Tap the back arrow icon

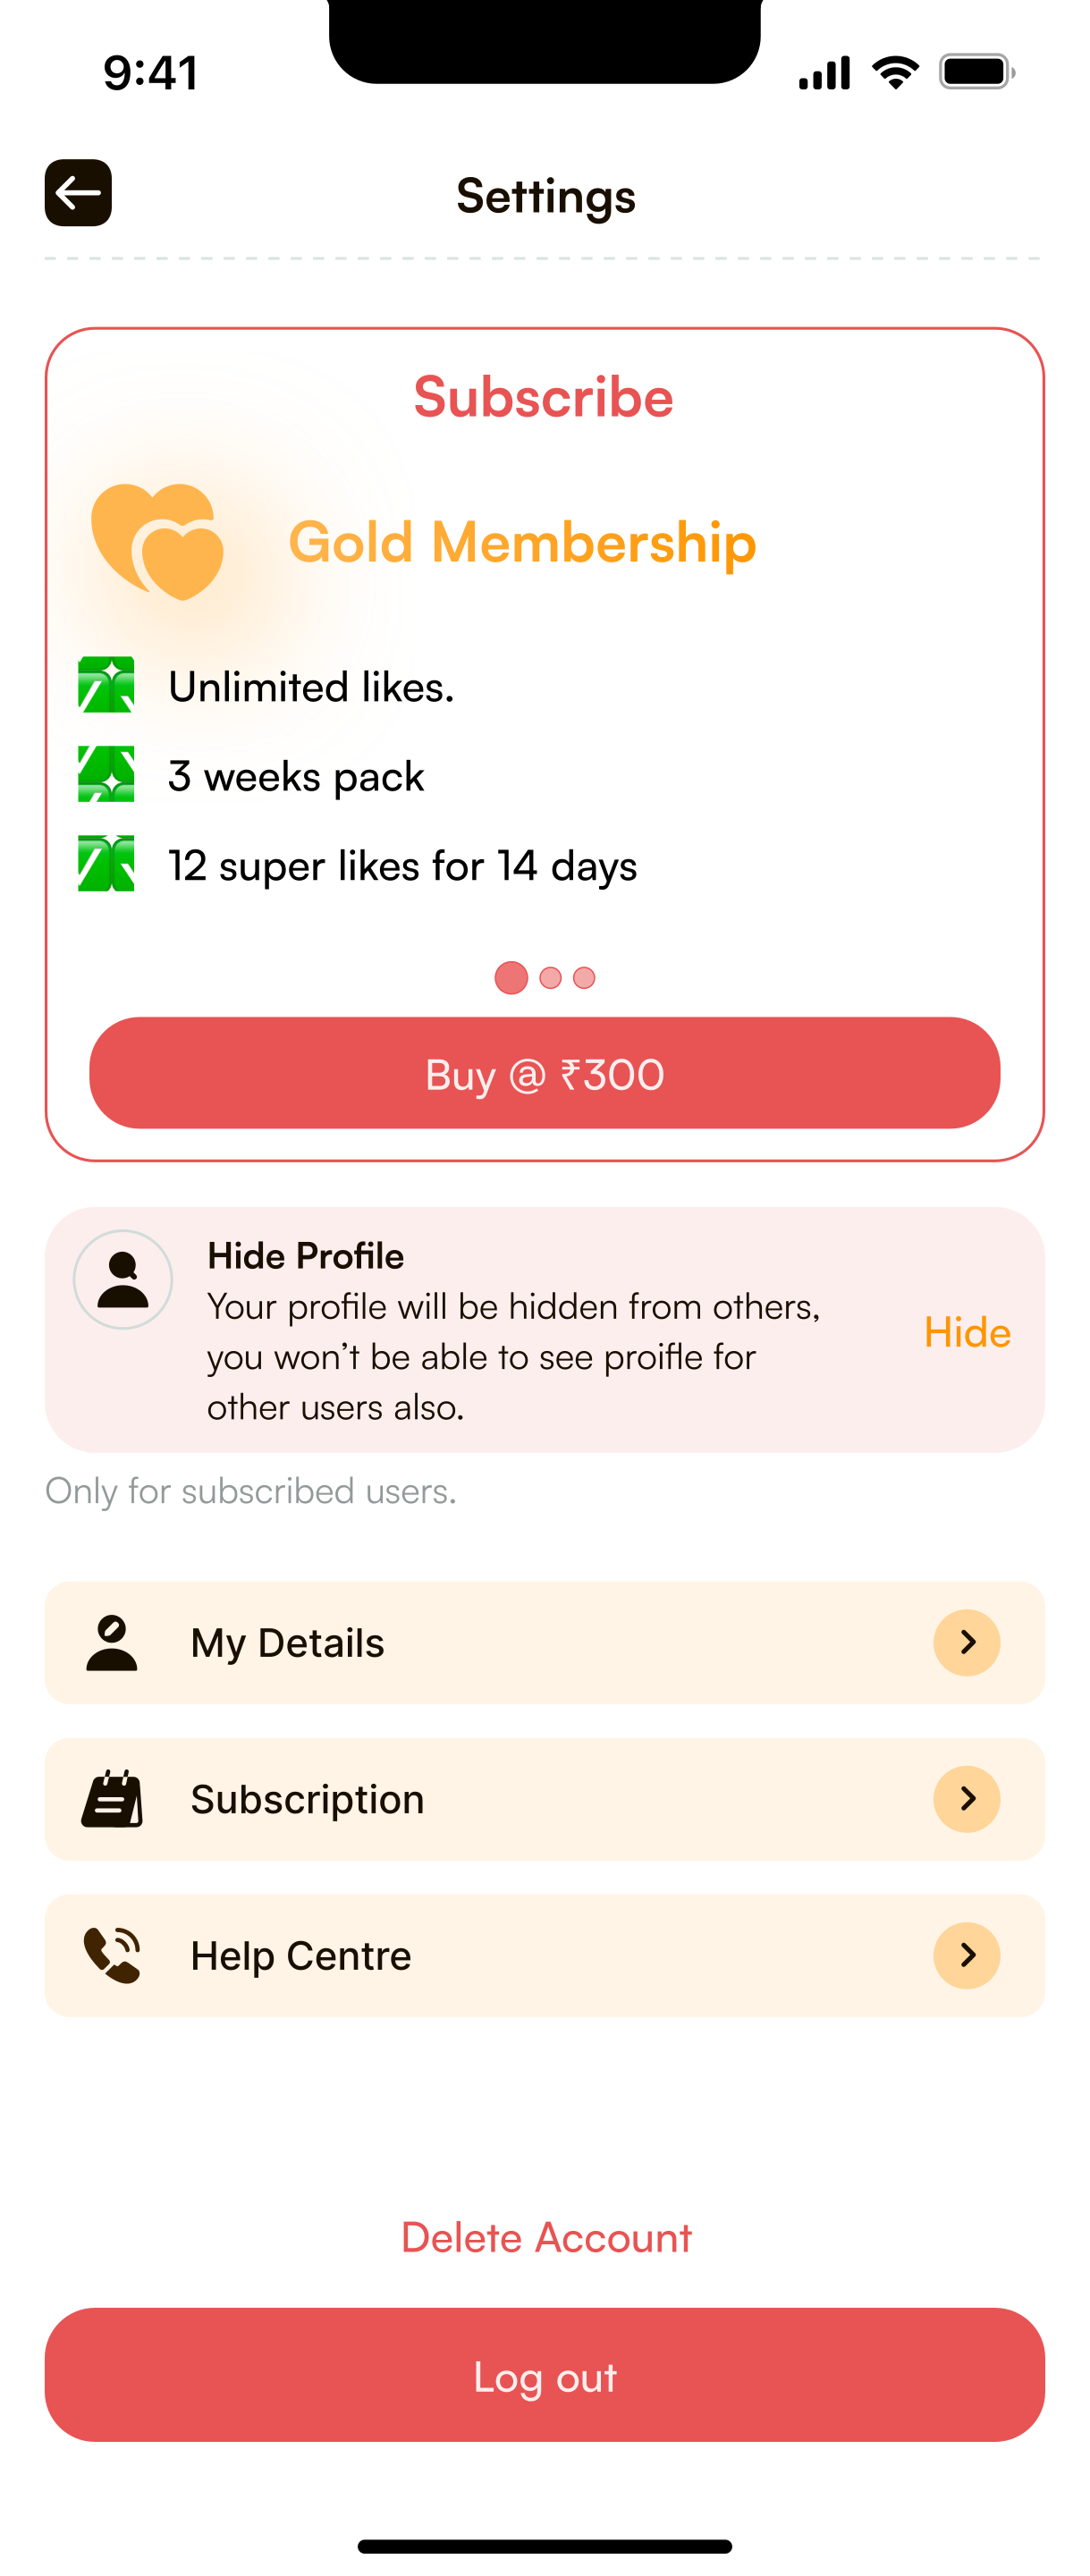coord(78,193)
